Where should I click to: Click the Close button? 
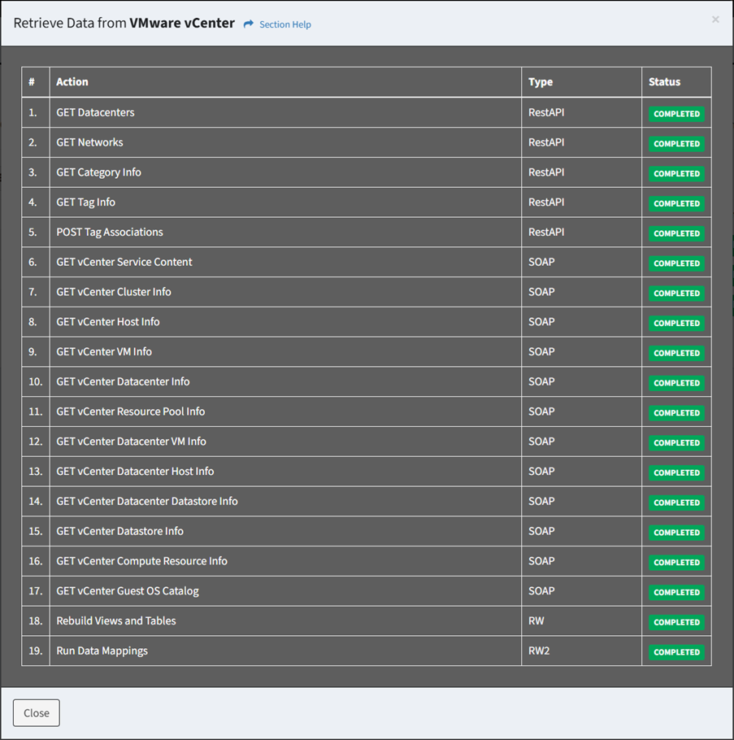click(x=37, y=712)
